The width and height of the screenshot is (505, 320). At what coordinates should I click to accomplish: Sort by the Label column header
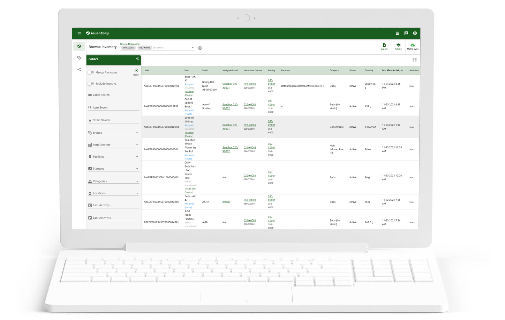(146, 70)
